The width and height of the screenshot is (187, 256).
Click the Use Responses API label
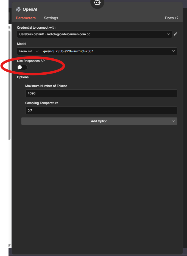pyautogui.click(x=31, y=61)
